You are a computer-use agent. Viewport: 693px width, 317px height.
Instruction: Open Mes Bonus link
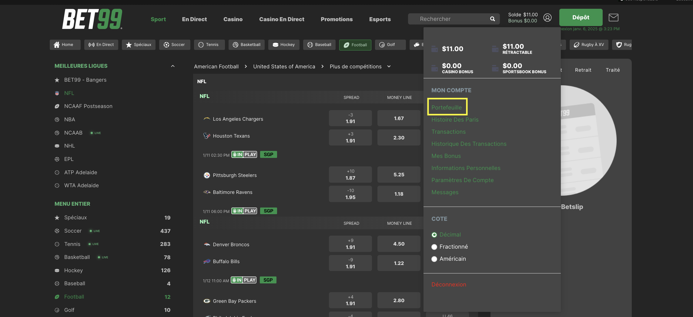tap(446, 156)
